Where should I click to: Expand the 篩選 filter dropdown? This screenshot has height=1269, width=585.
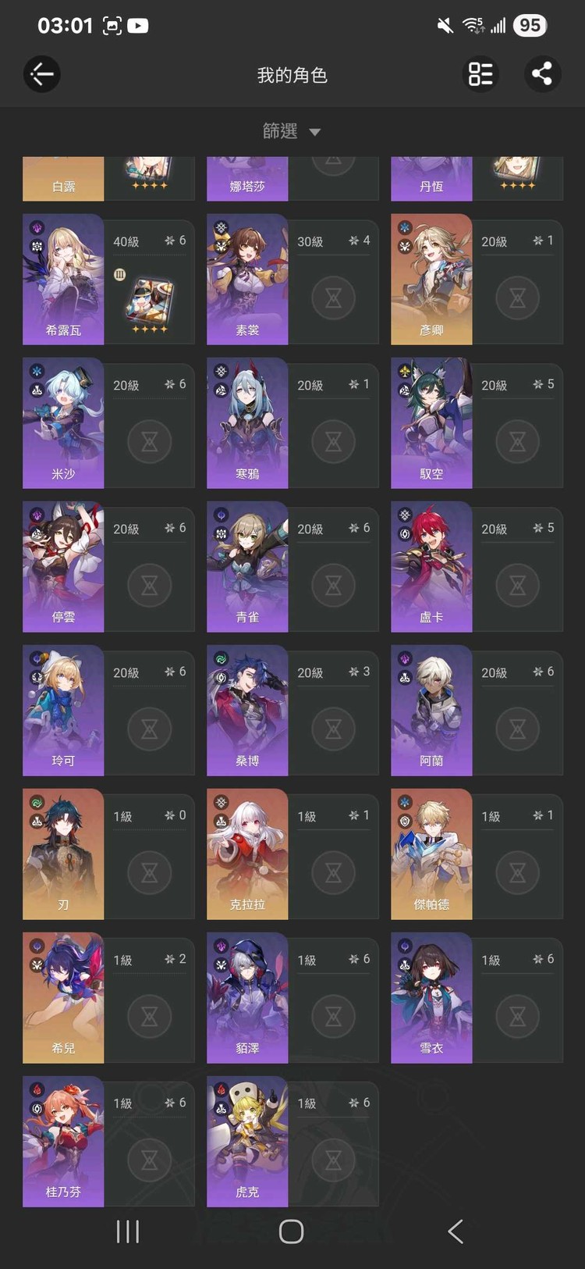click(292, 131)
